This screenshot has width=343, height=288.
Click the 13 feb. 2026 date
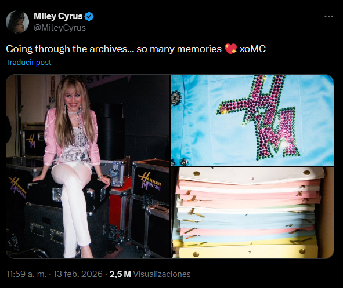(78, 274)
